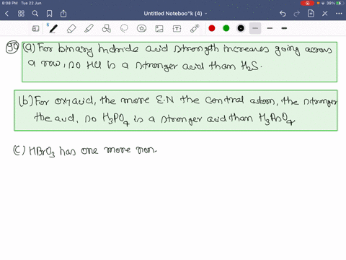Select the thinnest stroke width

(255, 28)
